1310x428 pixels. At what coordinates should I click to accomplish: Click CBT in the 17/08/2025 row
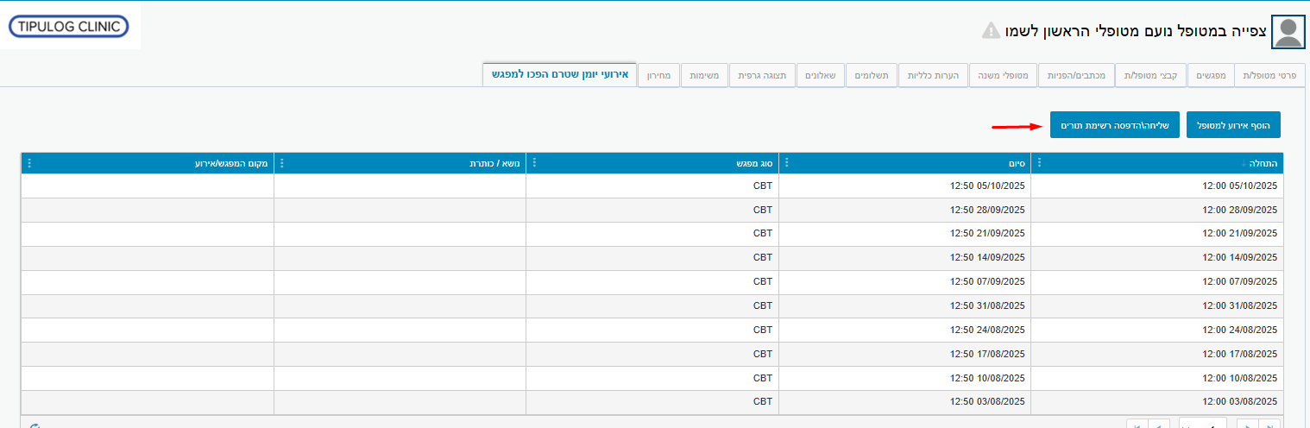point(763,355)
